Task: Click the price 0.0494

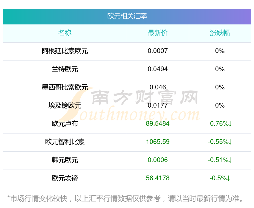Action: pos(157,69)
